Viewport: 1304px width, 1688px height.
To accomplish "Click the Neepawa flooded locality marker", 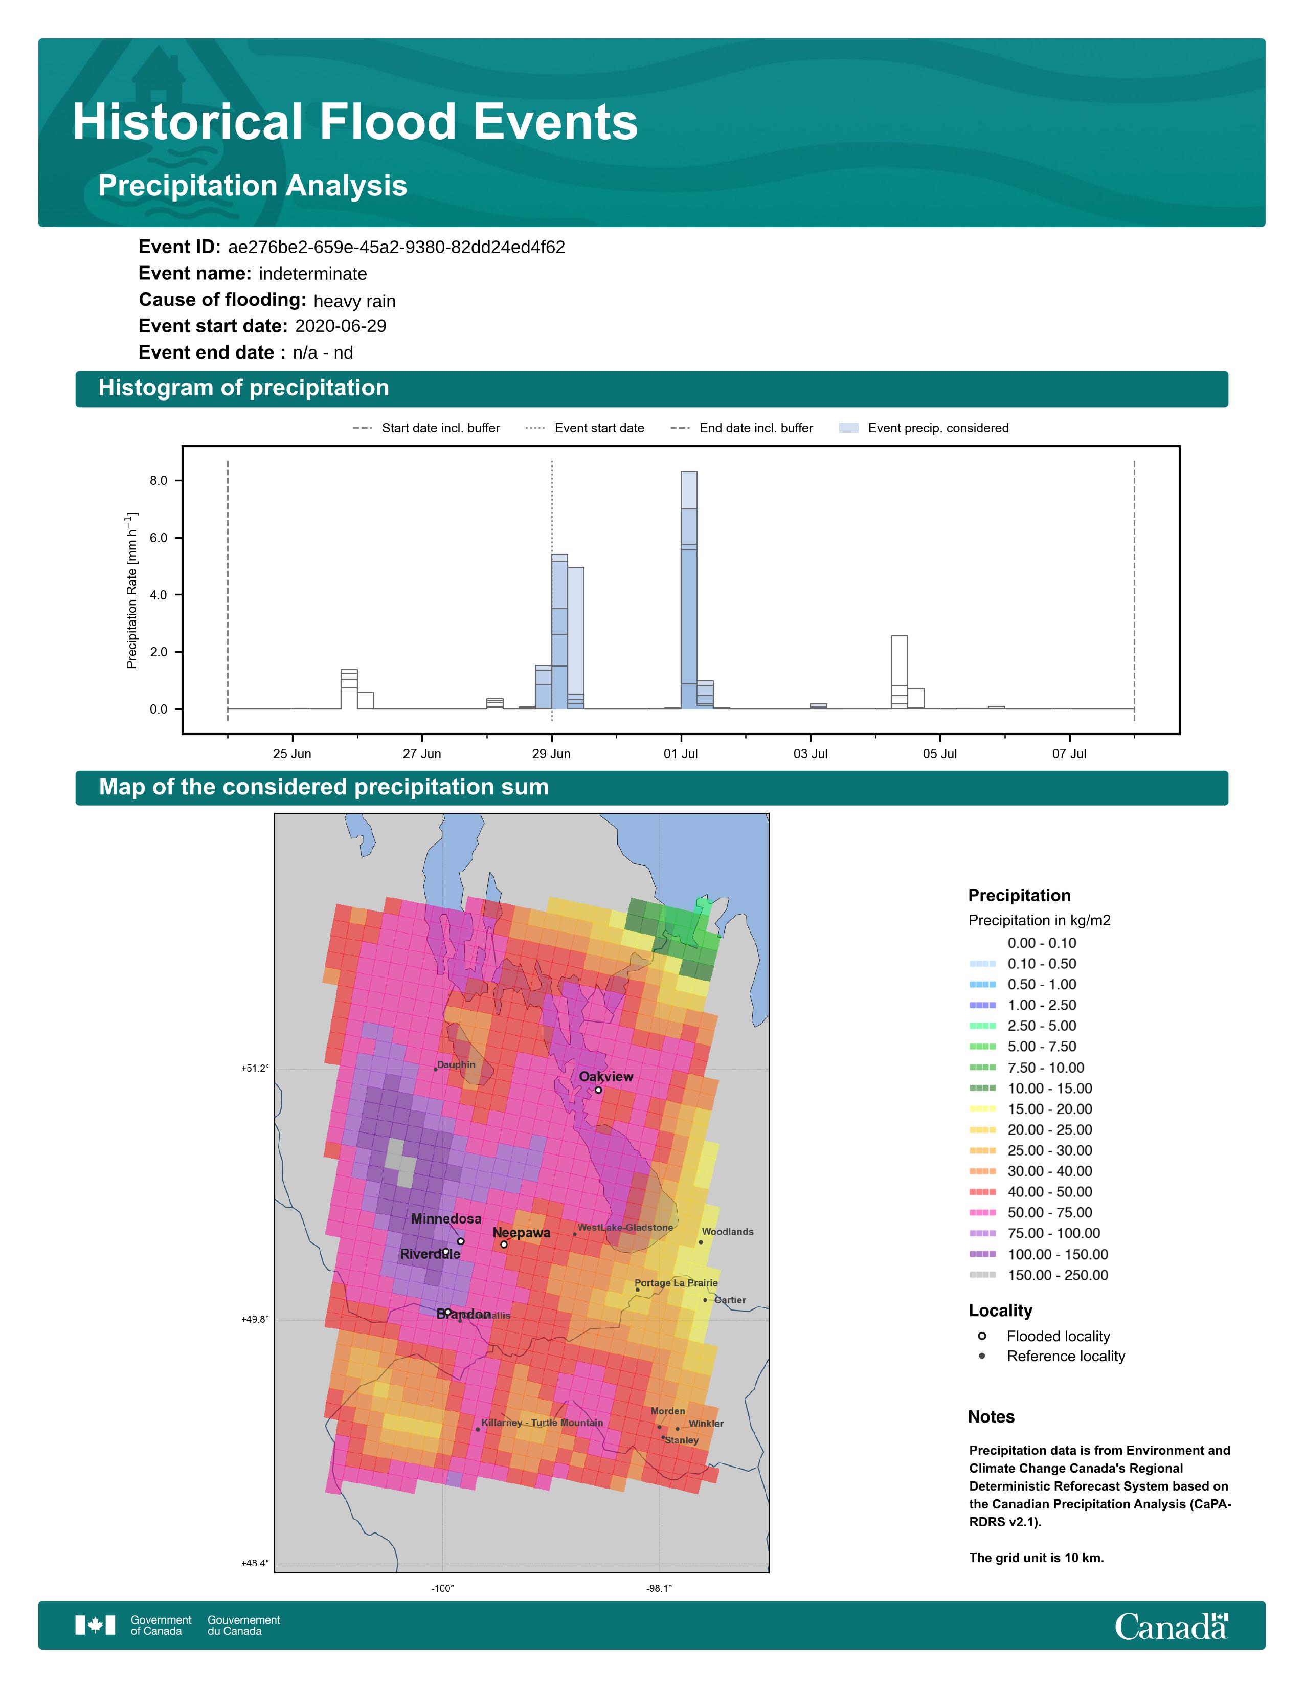I will 504,1245.
